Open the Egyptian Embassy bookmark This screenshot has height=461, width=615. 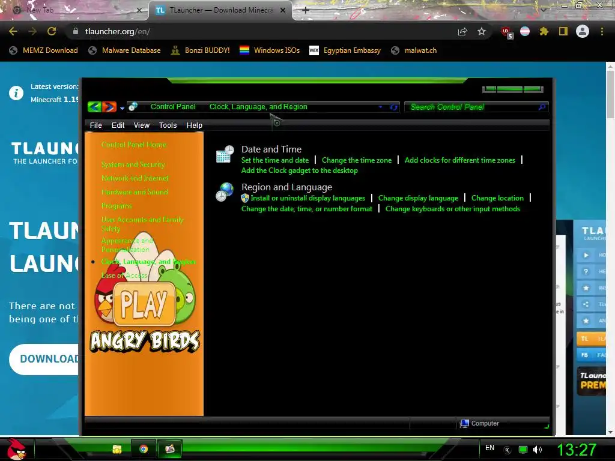[345, 50]
